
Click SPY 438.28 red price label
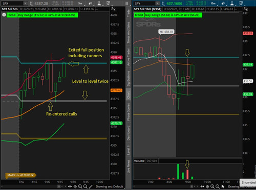[x=248, y=33]
